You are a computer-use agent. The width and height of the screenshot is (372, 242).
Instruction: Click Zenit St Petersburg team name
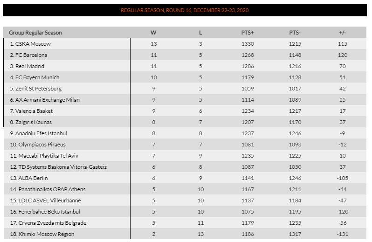pyautogui.click(x=38, y=89)
